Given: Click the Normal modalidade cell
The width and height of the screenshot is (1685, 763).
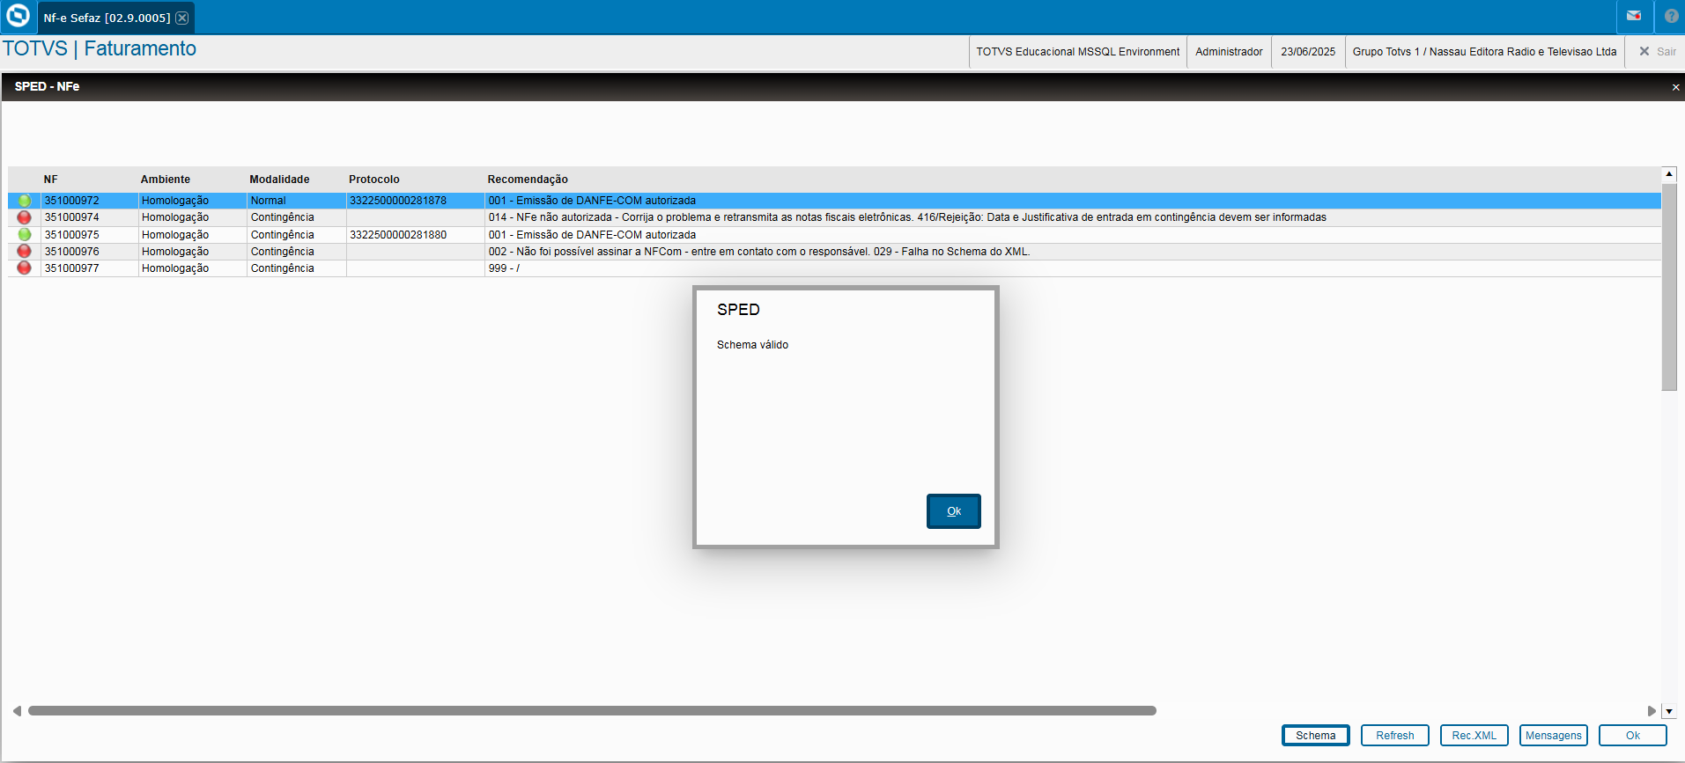Looking at the screenshot, I should pos(296,201).
